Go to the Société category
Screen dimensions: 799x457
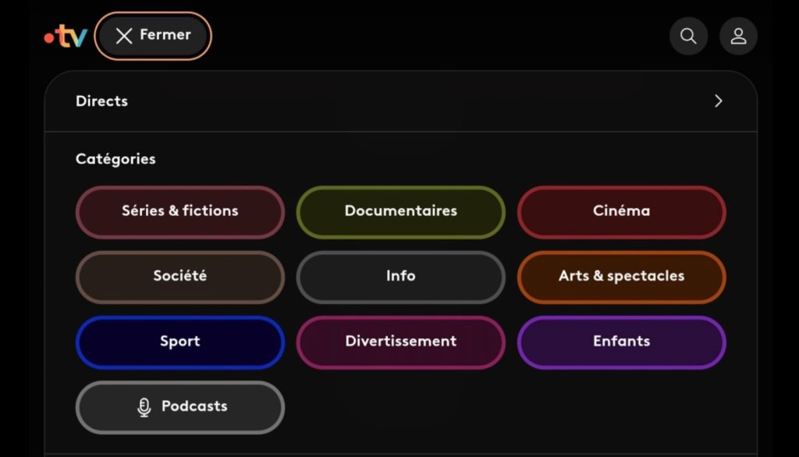point(179,276)
